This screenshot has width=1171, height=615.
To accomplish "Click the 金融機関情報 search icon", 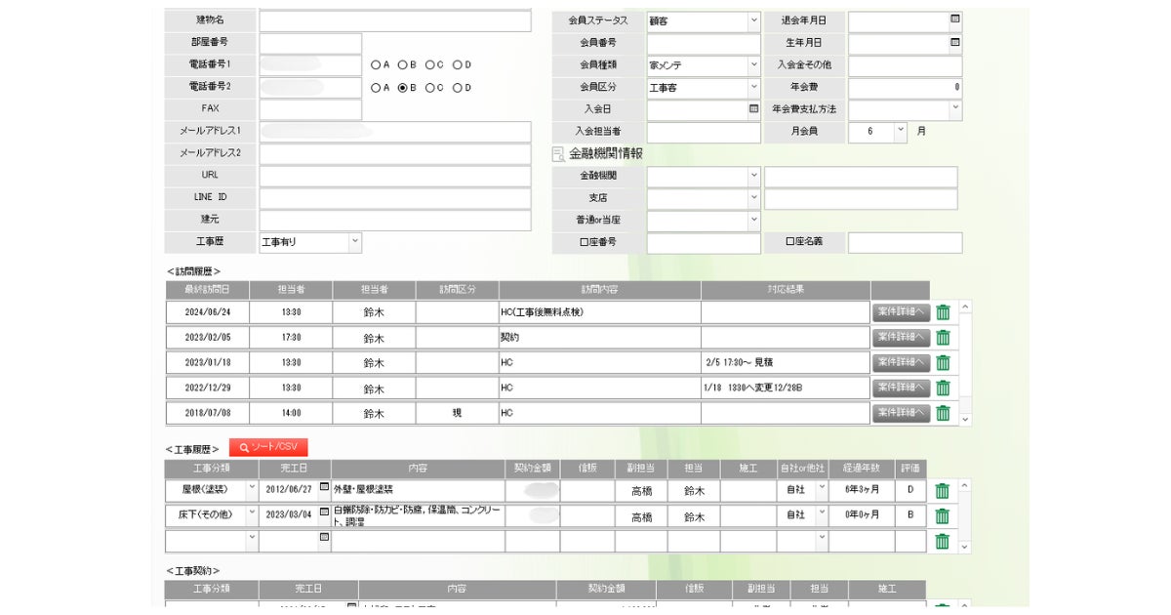I will point(558,154).
